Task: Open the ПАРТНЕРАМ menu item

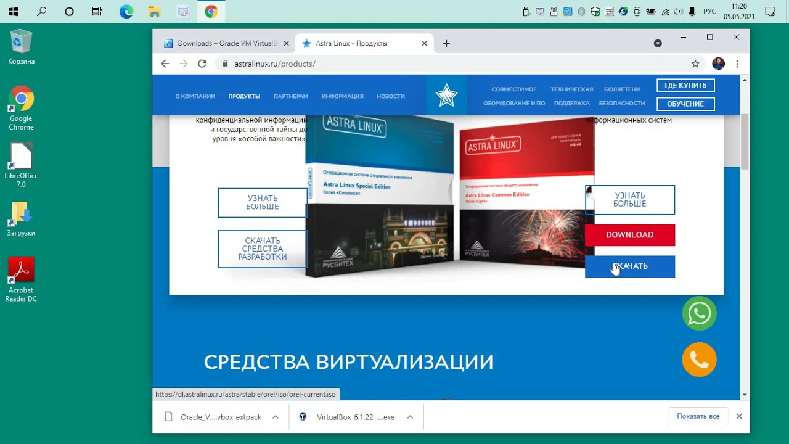Action: [x=291, y=96]
